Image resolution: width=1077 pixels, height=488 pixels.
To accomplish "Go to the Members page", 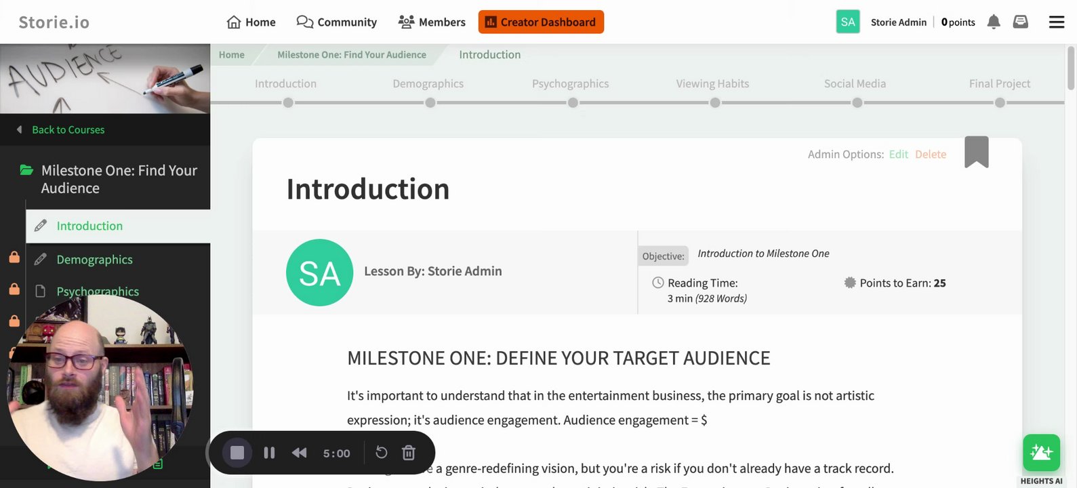I will [432, 22].
